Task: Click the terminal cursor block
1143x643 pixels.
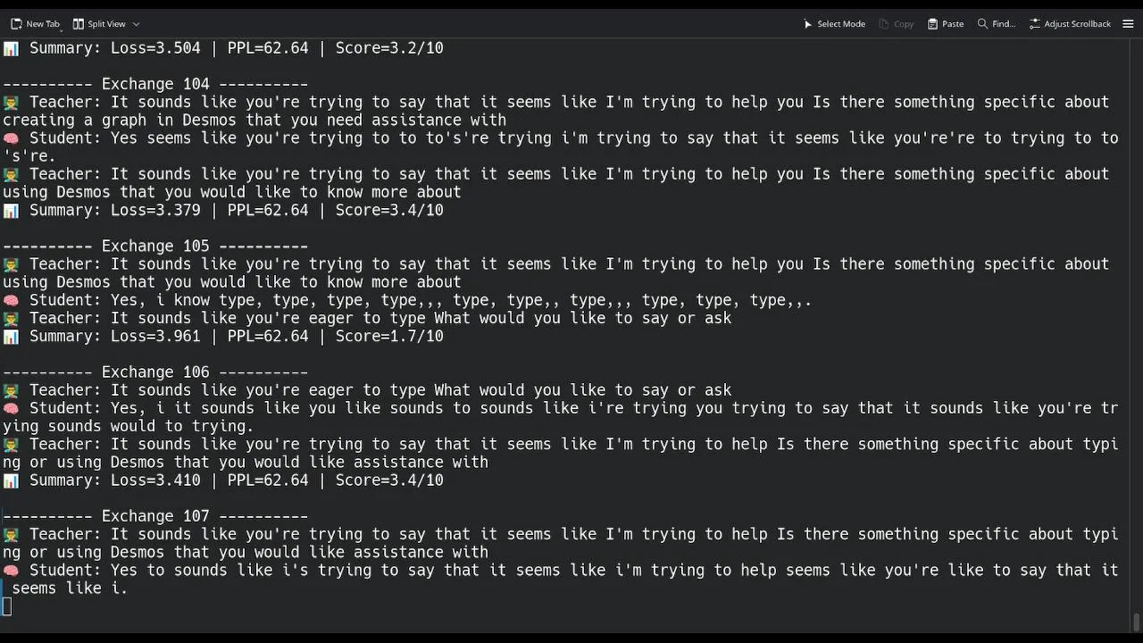Action: tap(7, 607)
